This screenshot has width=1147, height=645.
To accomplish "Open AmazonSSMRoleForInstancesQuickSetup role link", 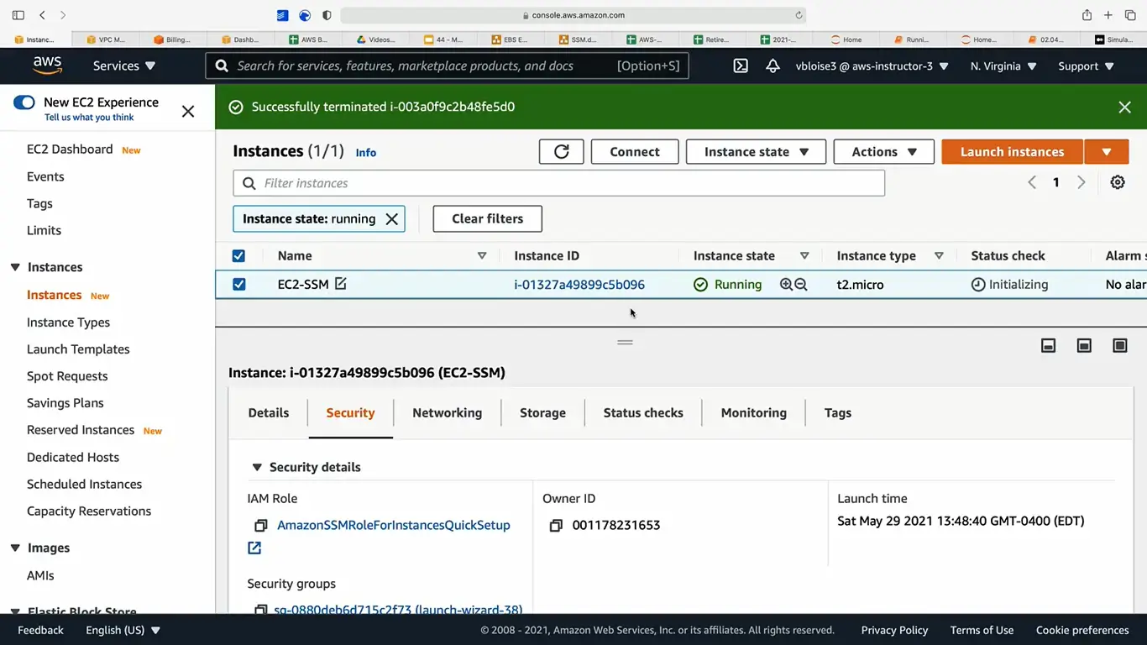I will coord(394,526).
